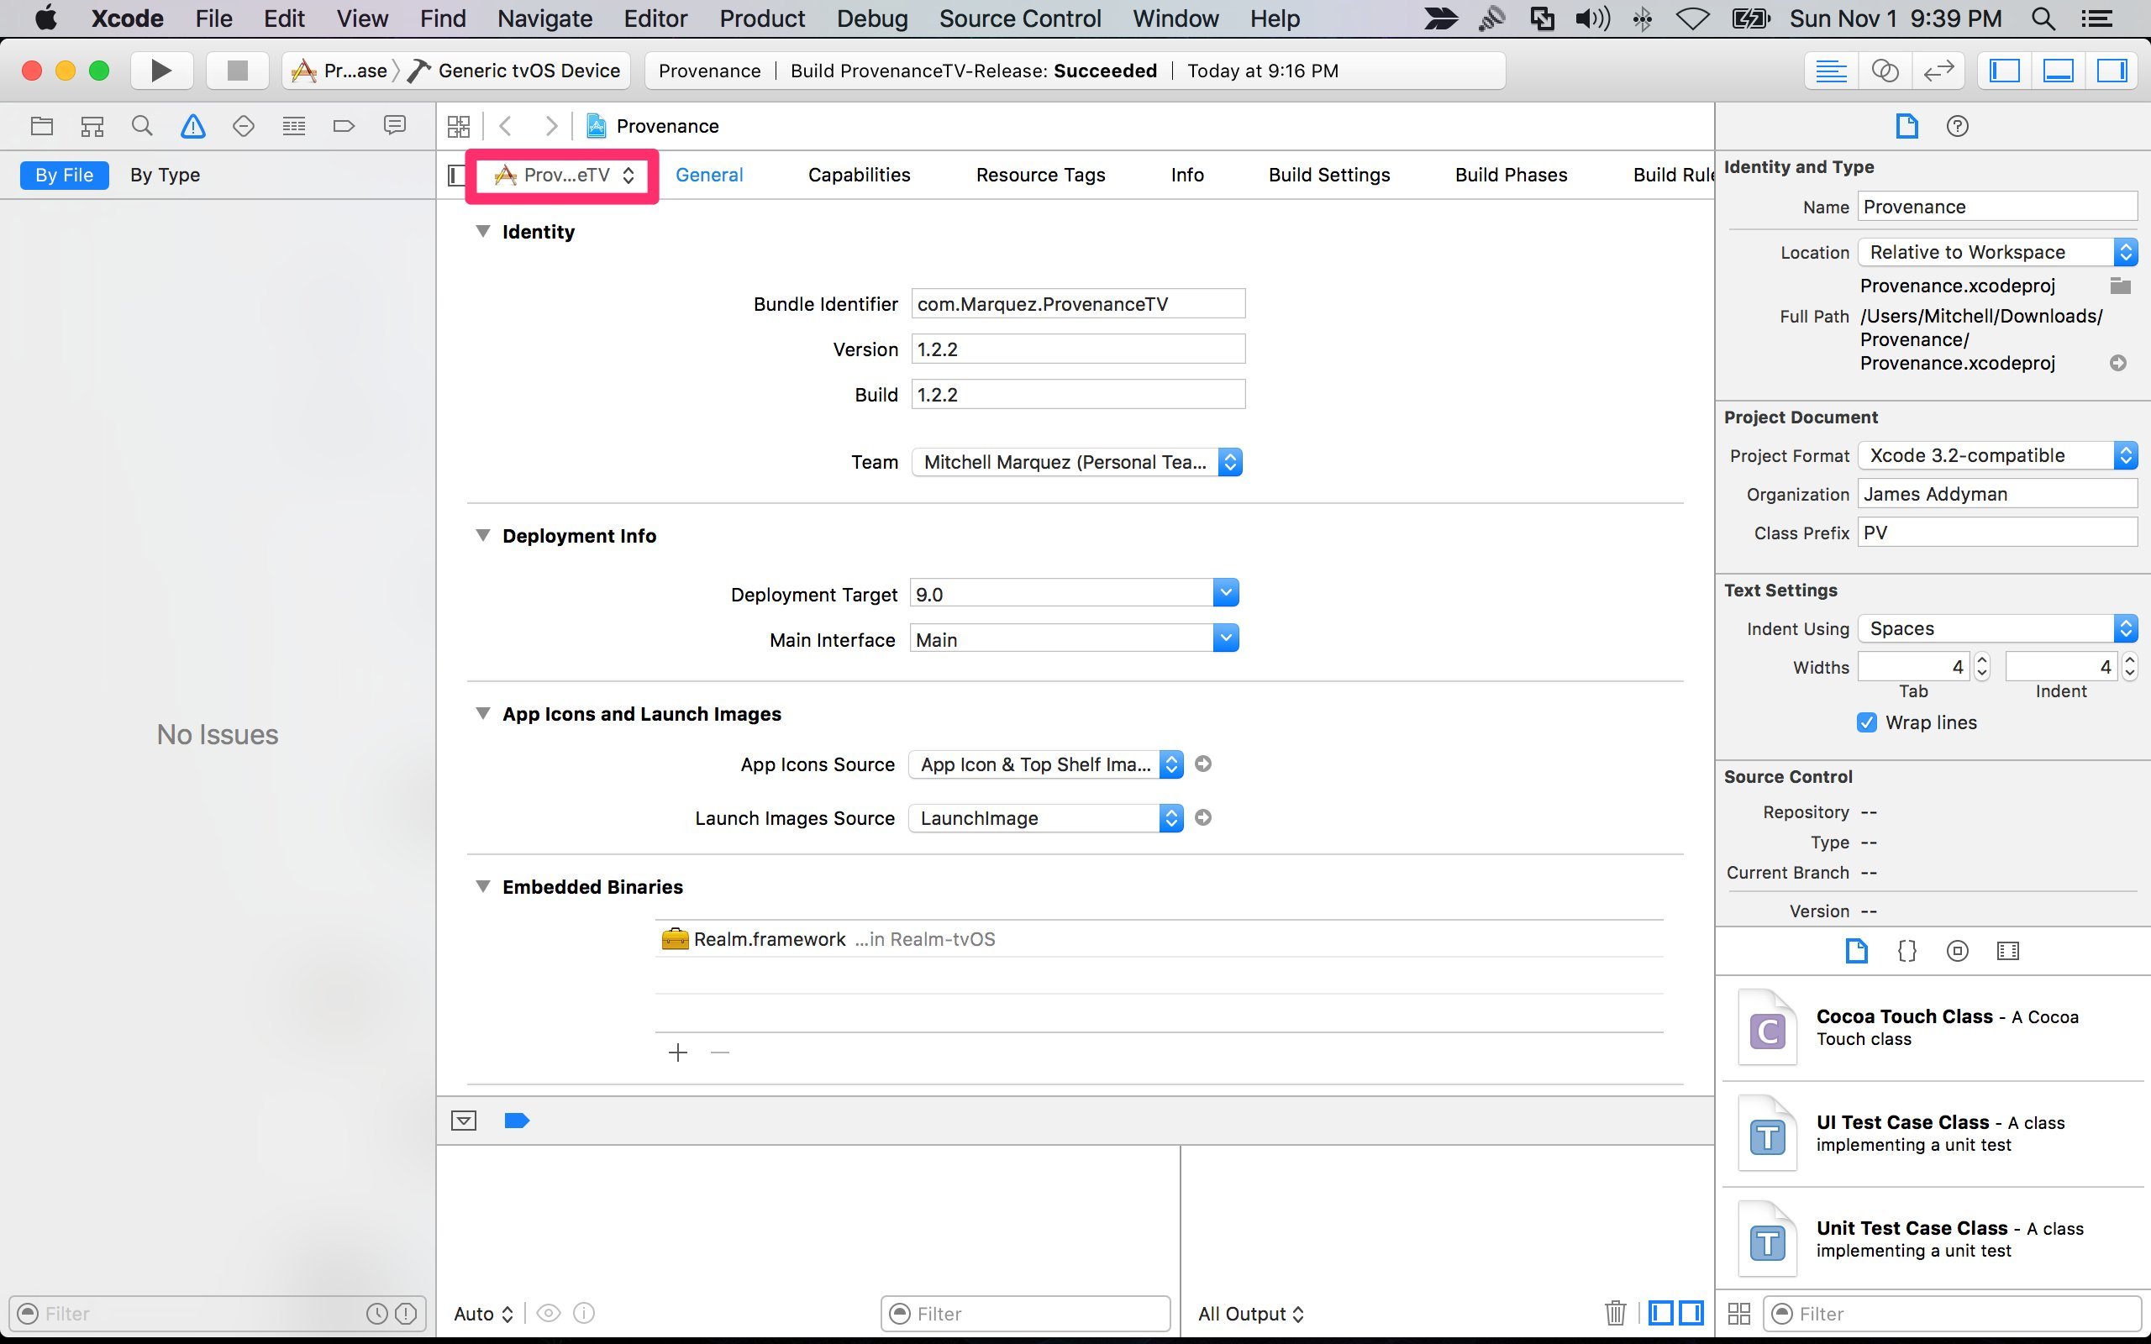The image size is (2151, 1344).
Task: Open the Indent Using dropdown
Action: click(1997, 627)
